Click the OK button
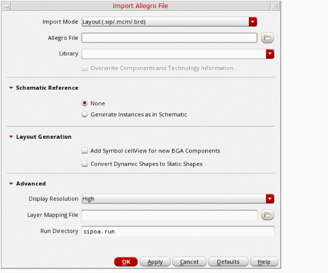The width and height of the screenshot is (328, 273). (126, 262)
